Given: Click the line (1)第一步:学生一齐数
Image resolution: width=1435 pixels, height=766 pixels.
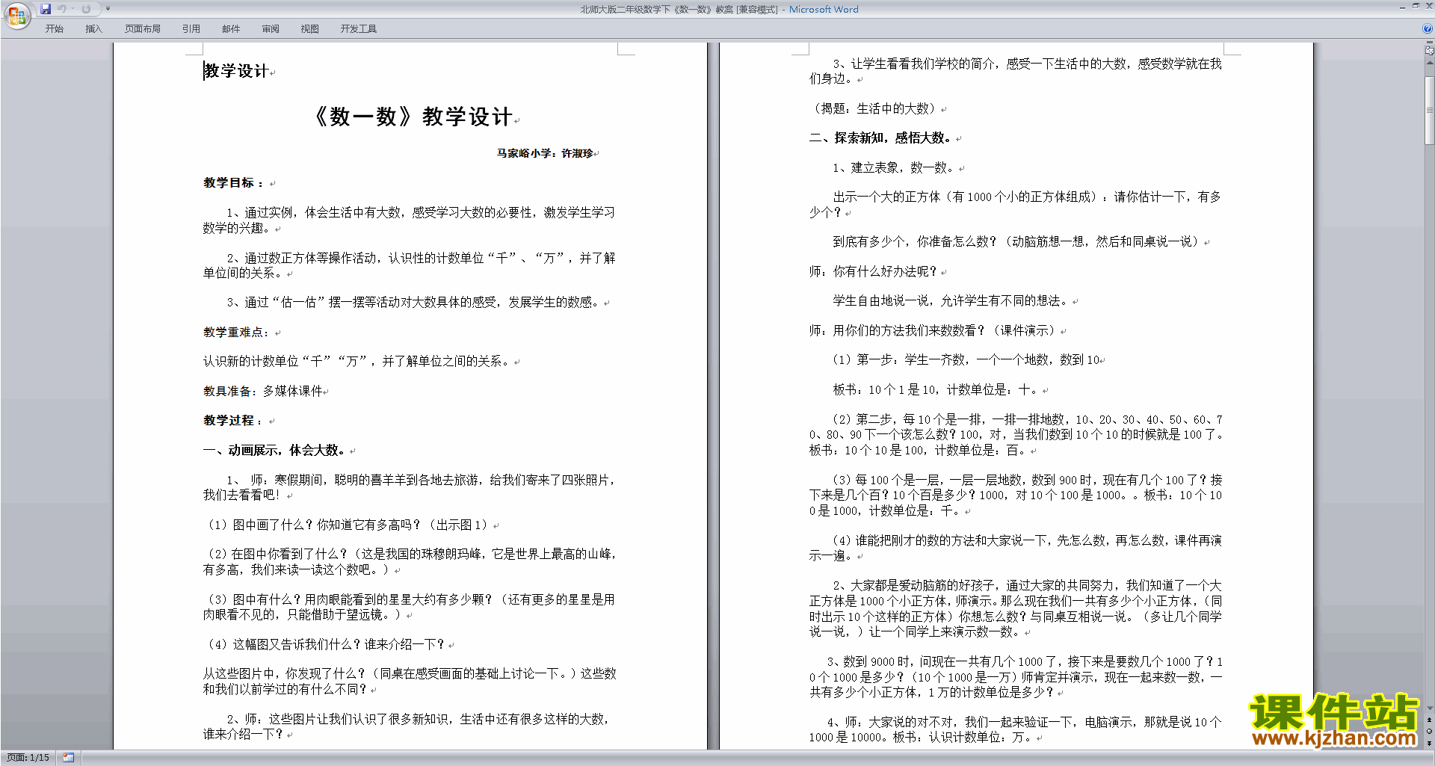Looking at the screenshot, I should pyautogui.click(x=966, y=360).
